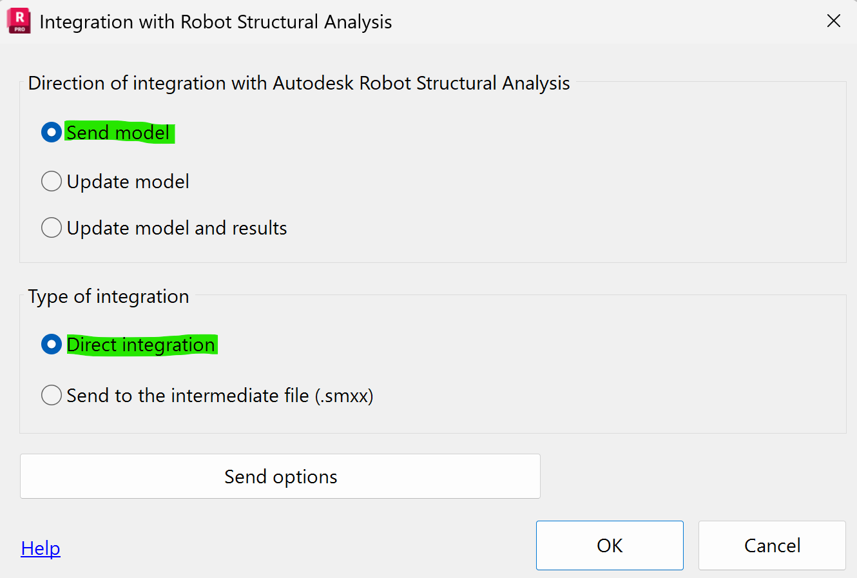Viewport: 857px width, 578px height.
Task: Click the Type of integration group heading
Action: click(108, 296)
